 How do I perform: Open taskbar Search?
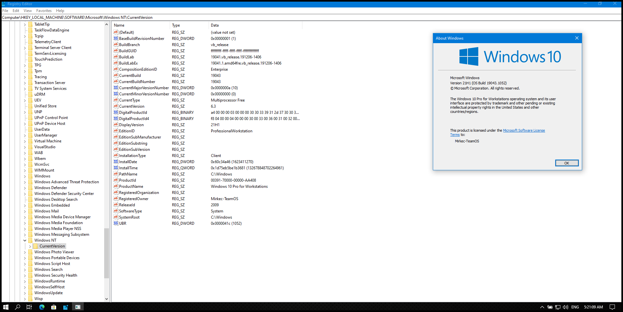pos(18,307)
